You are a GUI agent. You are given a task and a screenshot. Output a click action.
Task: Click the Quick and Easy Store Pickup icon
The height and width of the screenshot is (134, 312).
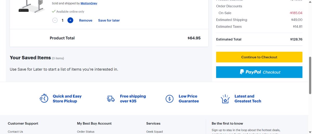point(44,98)
